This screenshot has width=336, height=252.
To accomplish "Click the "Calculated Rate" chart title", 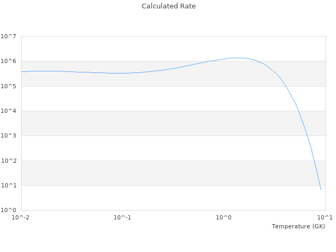I will (x=168, y=6).
